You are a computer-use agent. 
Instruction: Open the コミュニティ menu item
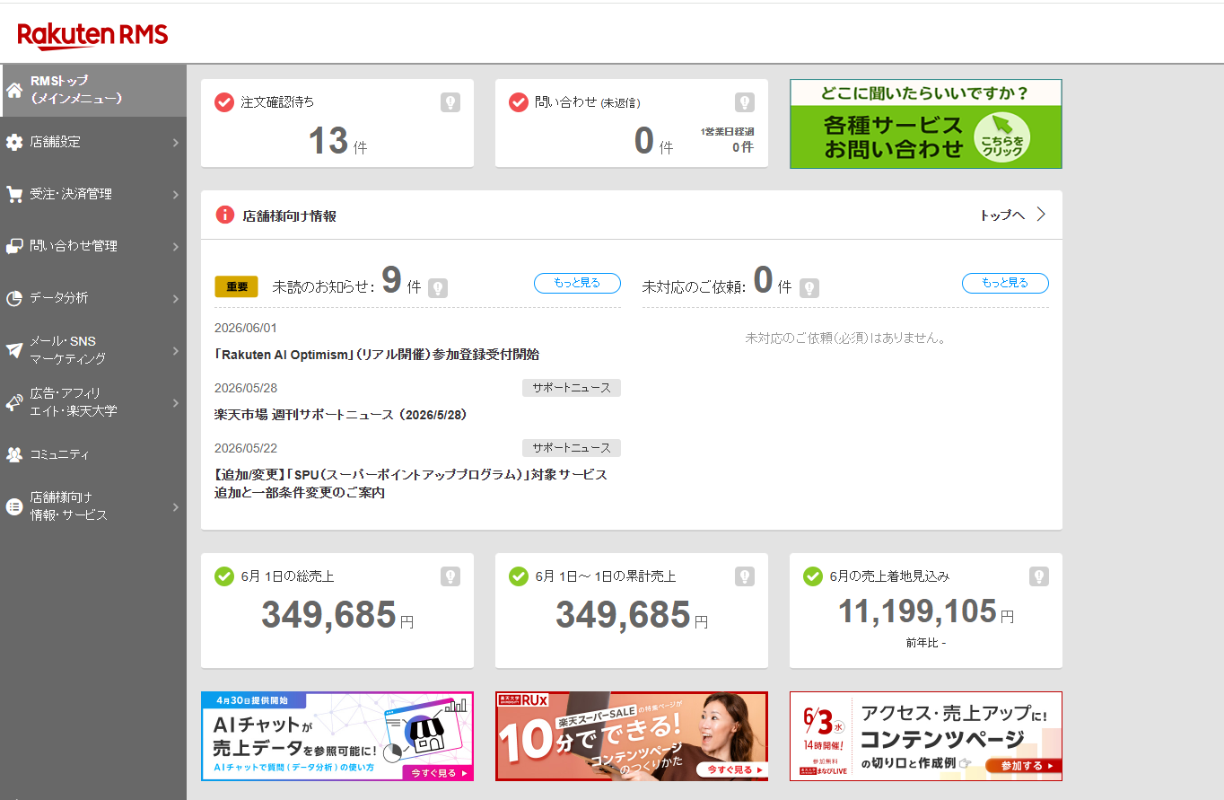click(93, 454)
